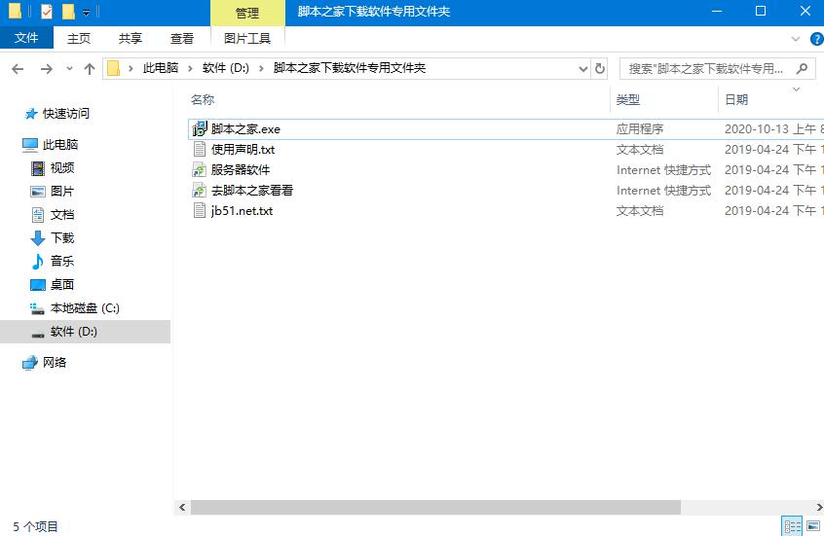Sort by the 日期 column header
Viewport: 824px width, 536px height.
point(736,99)
